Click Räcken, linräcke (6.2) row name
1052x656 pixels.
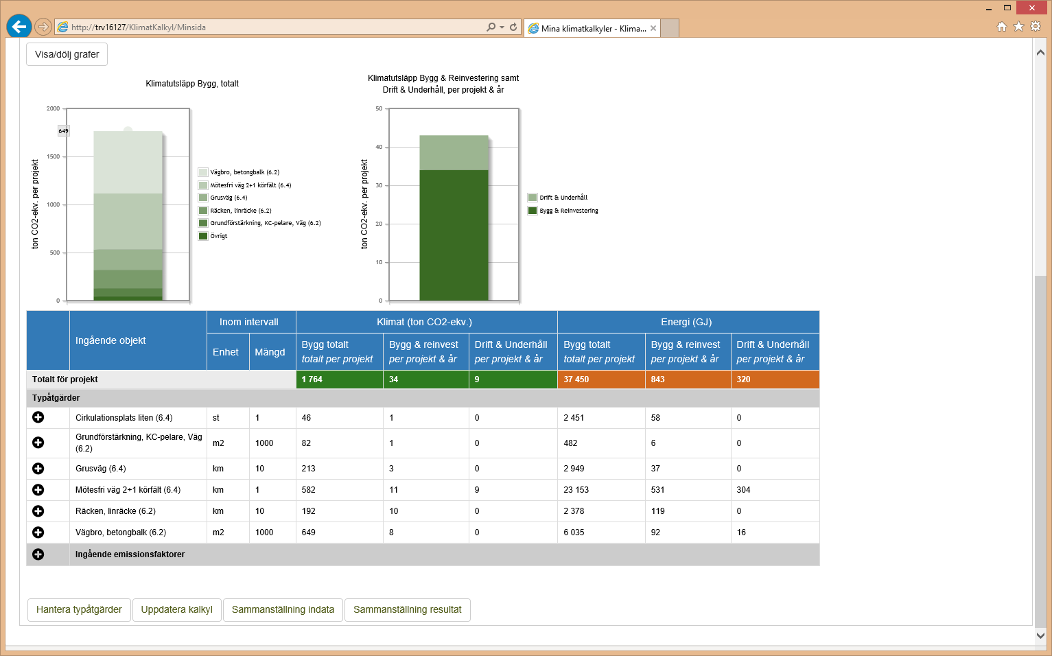(x=115, y=511)
